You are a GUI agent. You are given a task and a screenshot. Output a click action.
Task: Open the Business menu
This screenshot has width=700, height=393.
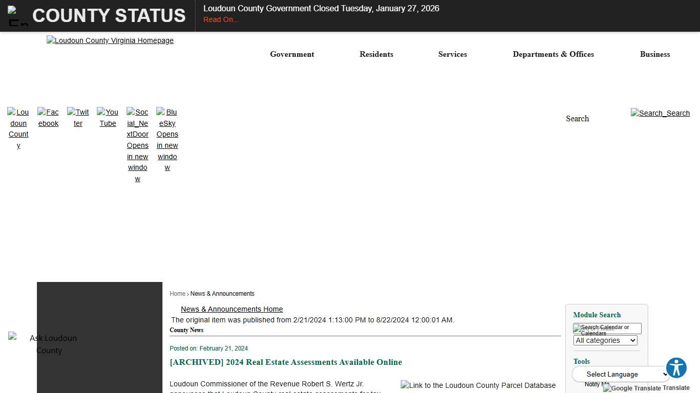tap(654, 54)
